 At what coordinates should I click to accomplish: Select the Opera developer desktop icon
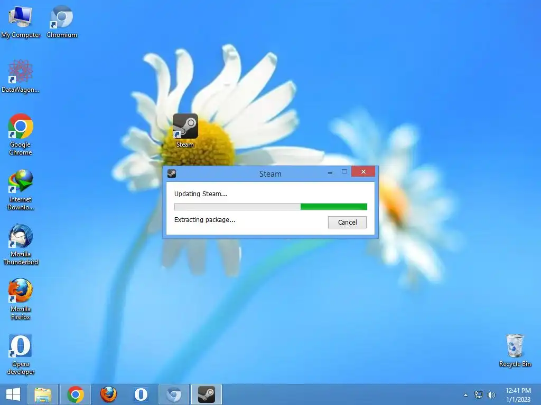click(x=21, y=354)
